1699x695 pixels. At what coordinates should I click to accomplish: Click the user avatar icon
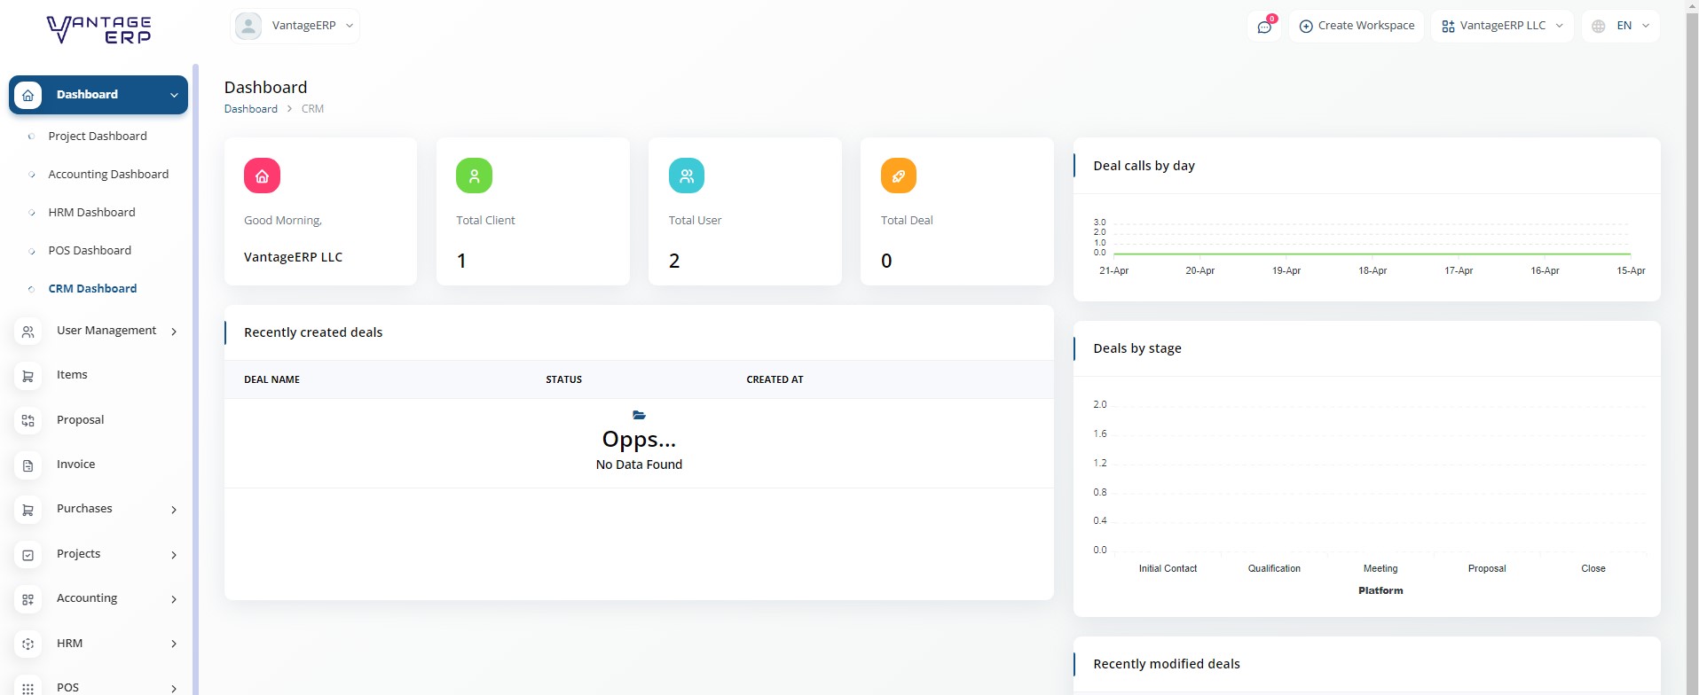248,26
